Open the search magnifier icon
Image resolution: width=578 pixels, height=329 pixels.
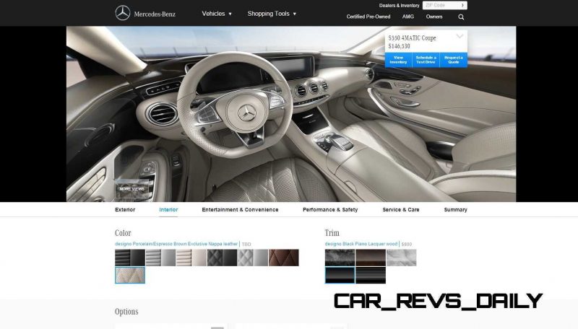point(461,17)
